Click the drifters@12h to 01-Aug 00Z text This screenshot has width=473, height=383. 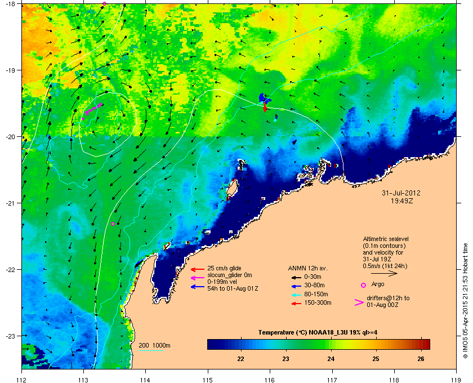(388, 301)
